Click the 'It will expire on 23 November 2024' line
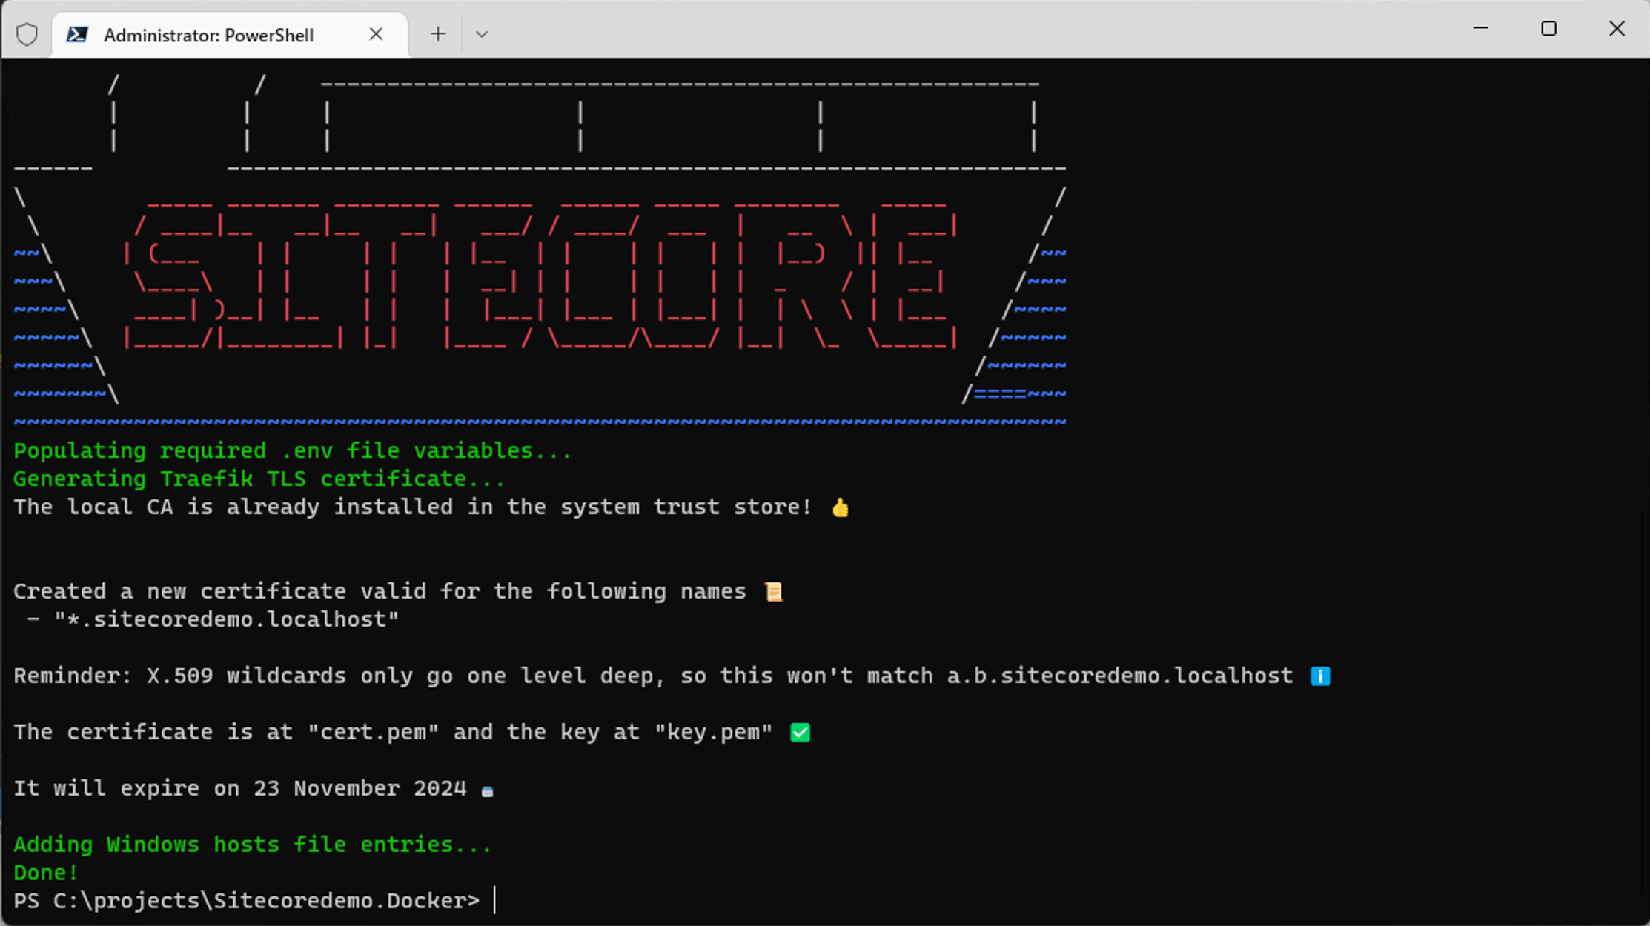The width and height of the screenshot is (1650, 926). click(x=240, y=788)
